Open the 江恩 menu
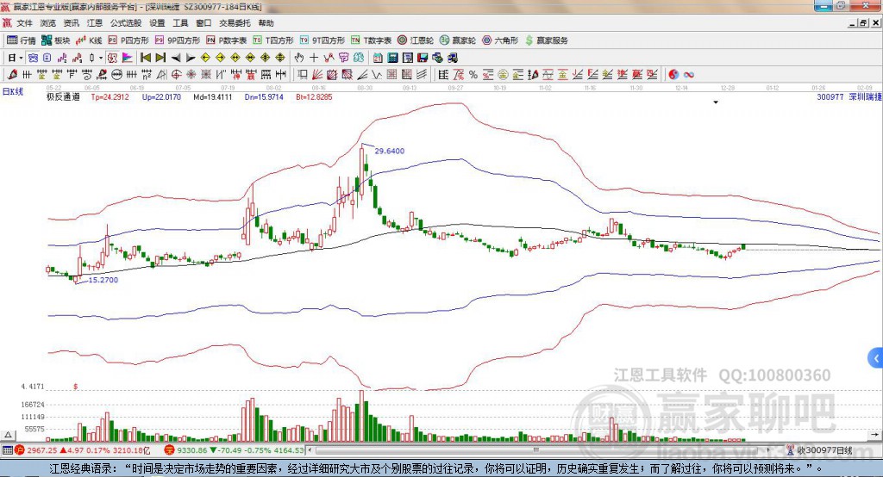Screen dimensions: 883x477 click(x=95, y=23)
